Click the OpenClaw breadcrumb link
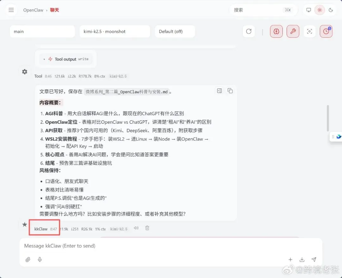The width and height of the screenshot is (342, 278). pos(33,10)
